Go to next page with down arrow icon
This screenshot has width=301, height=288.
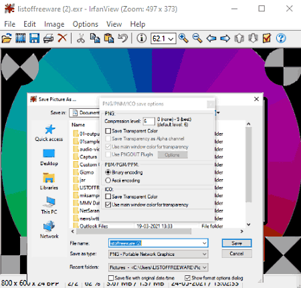(x=253, y=38)
